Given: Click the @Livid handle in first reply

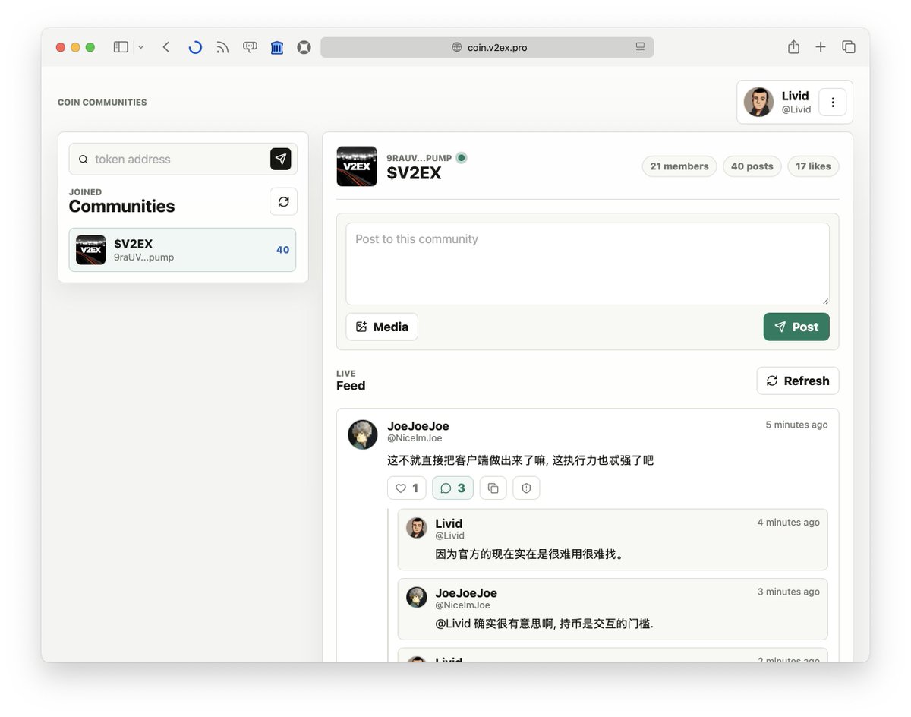Looking at the screenshot, I should pos(450,535).
